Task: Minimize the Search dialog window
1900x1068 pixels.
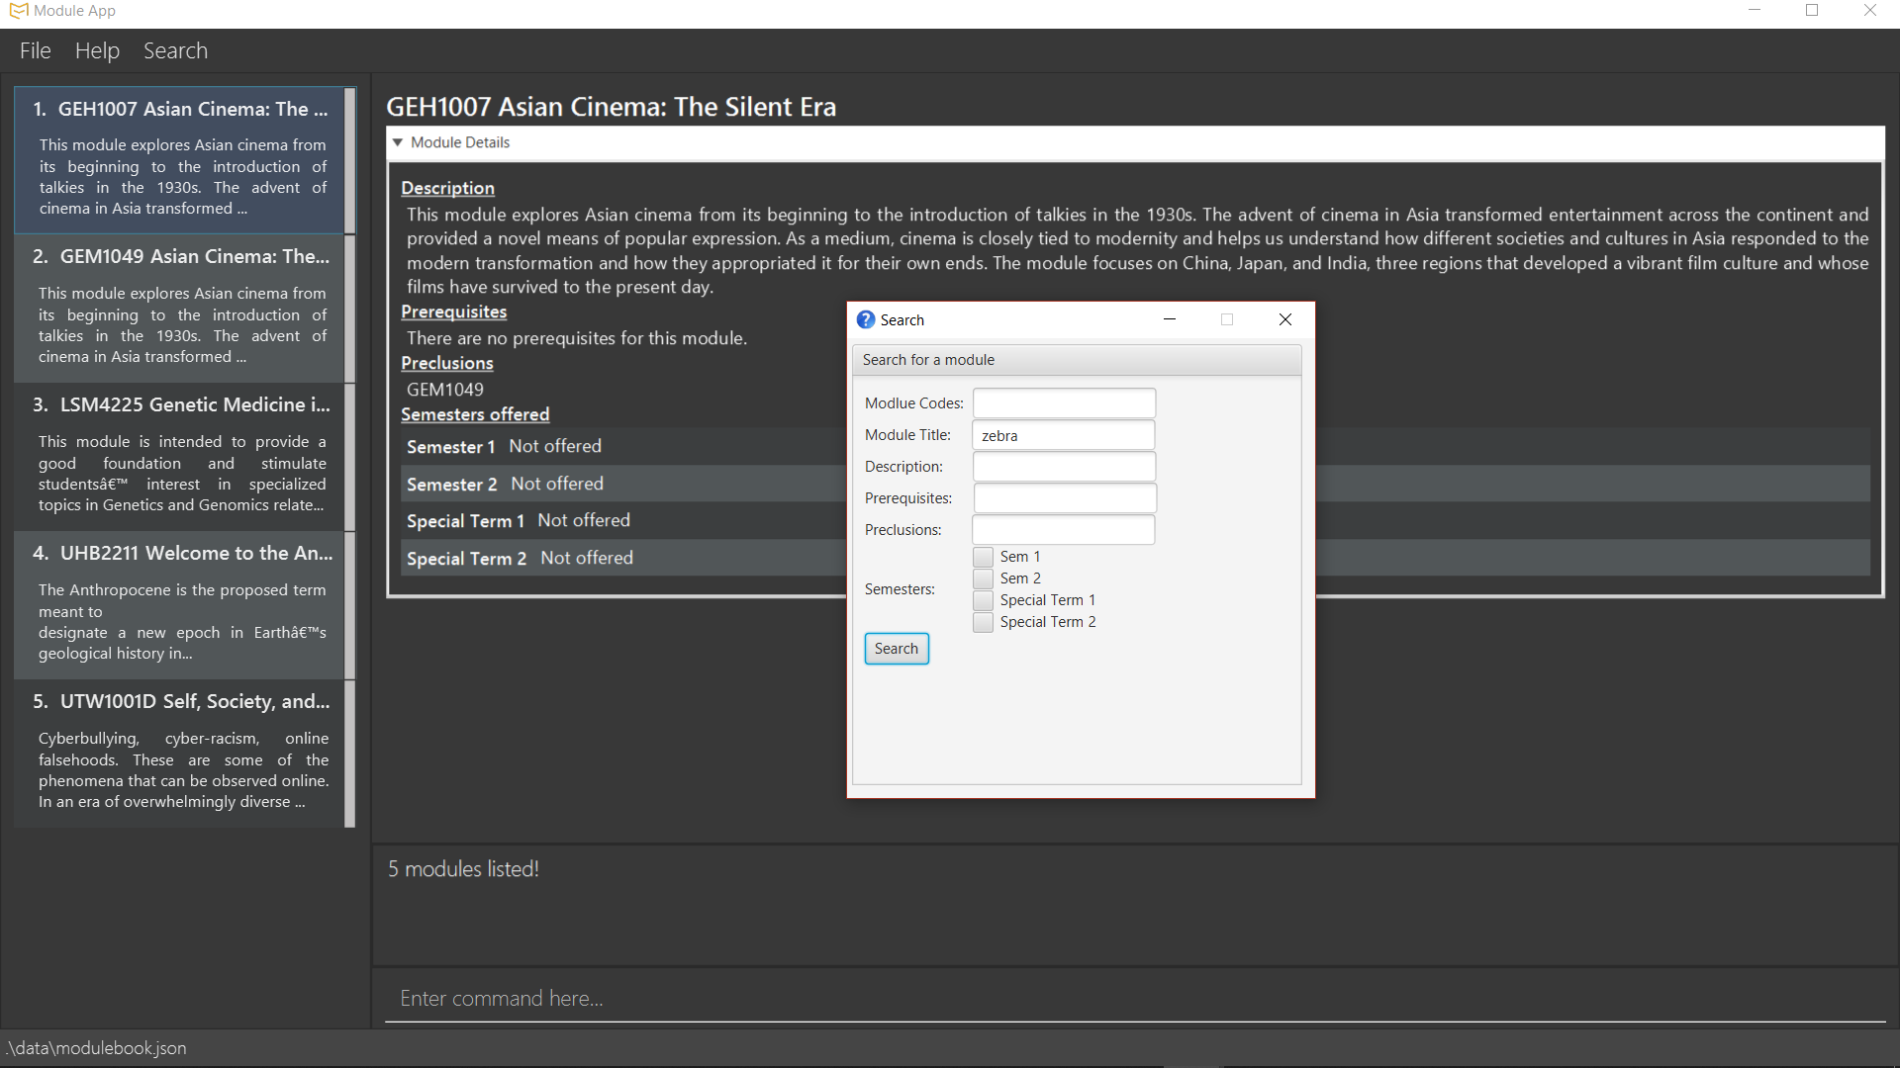Action: [1170, 319]
